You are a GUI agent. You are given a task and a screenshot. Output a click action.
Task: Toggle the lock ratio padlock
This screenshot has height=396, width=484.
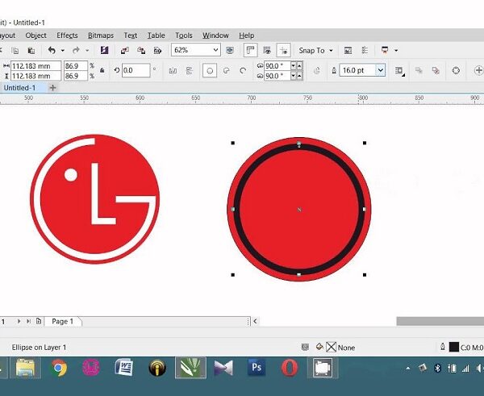[x=102, y=71]
